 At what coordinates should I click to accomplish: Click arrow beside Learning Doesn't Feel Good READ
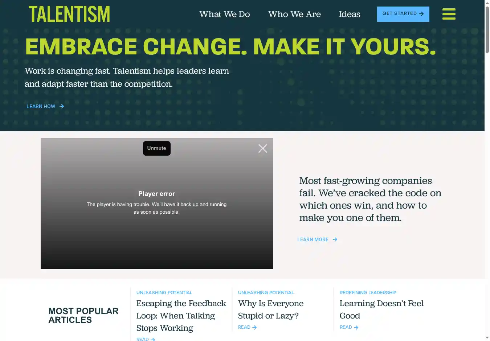point(356,328)
